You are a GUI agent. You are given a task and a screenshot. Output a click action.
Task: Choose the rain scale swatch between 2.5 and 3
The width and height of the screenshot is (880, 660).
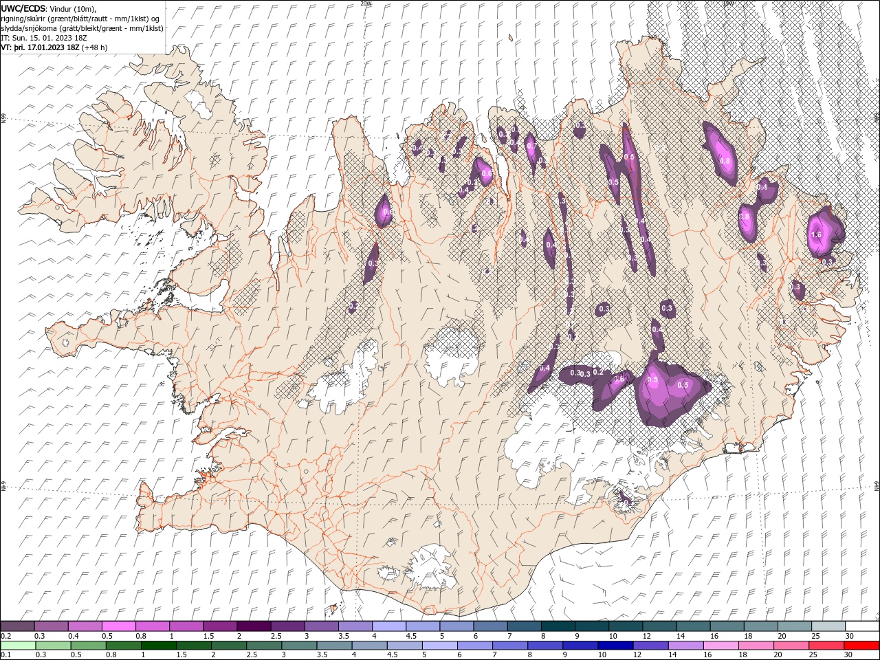click(264, 645)
